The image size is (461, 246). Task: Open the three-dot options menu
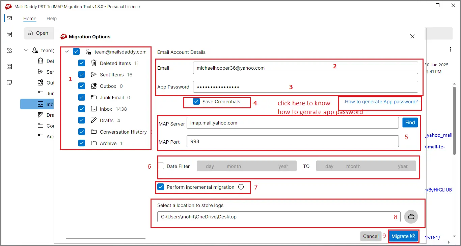[x=451, y=49]
